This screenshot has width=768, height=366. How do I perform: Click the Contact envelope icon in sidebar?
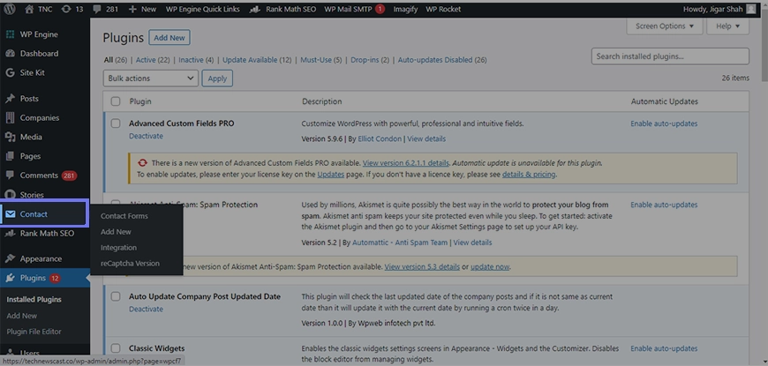click(x=10, y=213)
